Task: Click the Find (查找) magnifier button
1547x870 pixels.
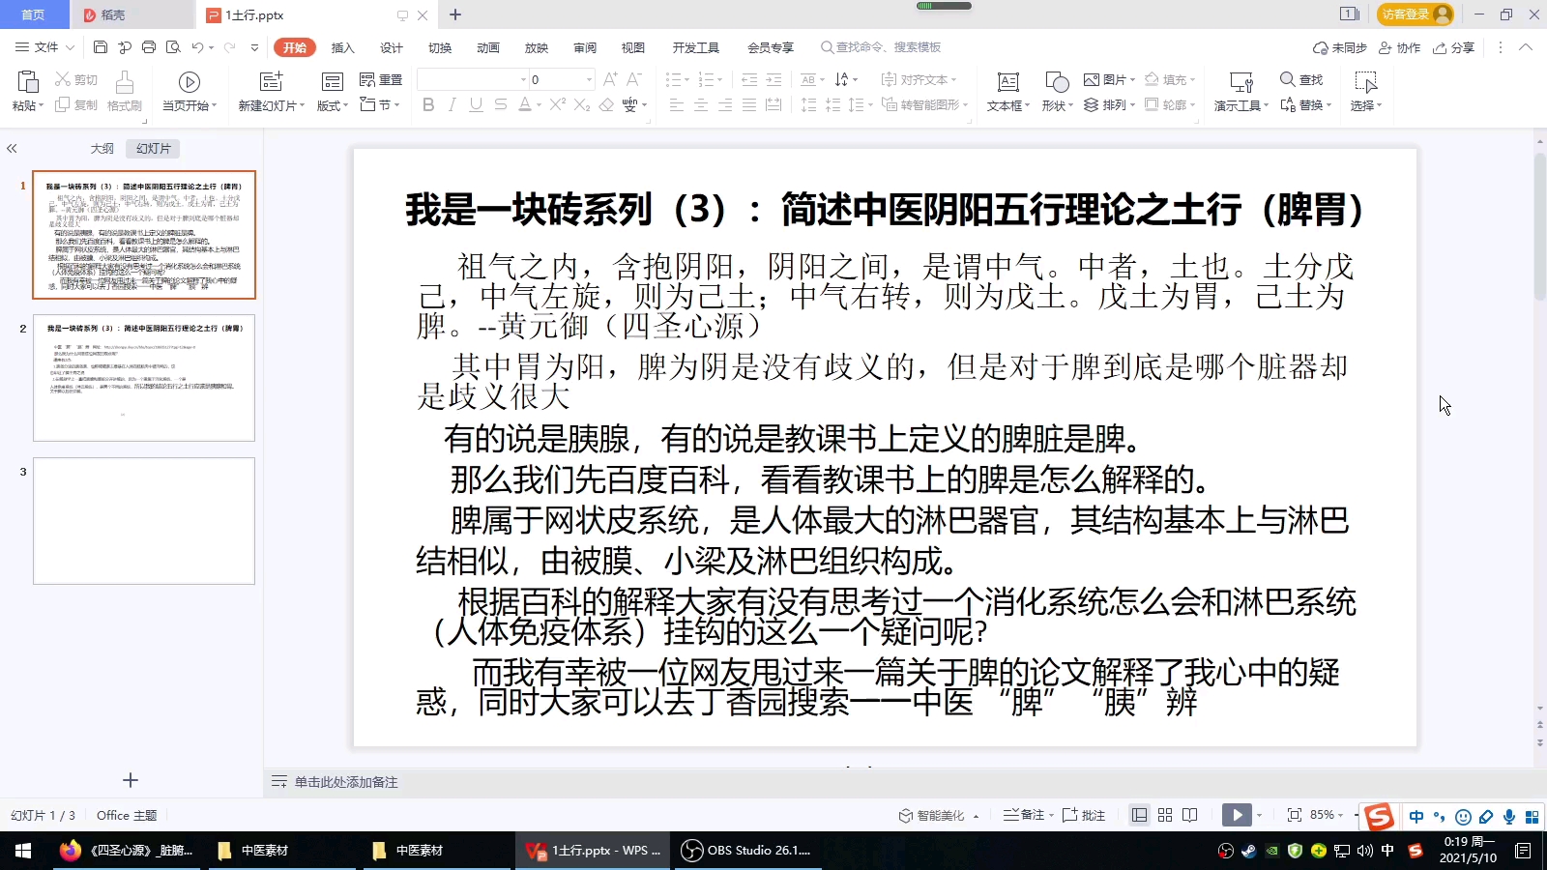Action: [1301, 79]
